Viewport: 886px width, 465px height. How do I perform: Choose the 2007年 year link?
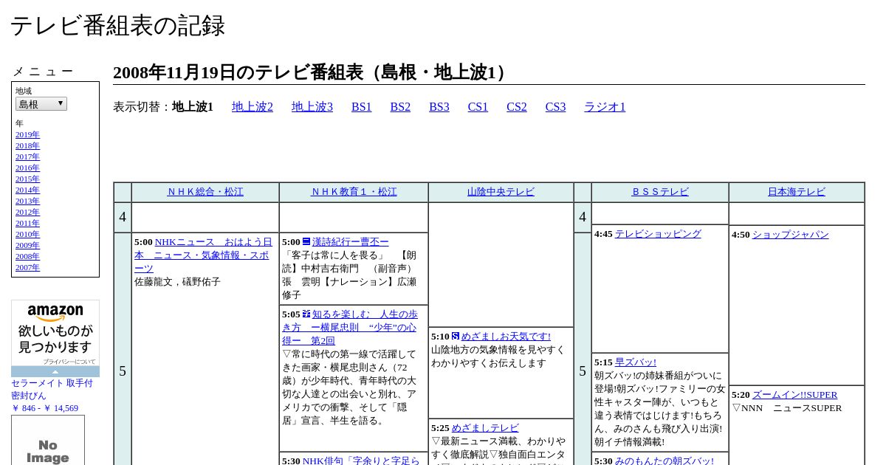(27, 267)
